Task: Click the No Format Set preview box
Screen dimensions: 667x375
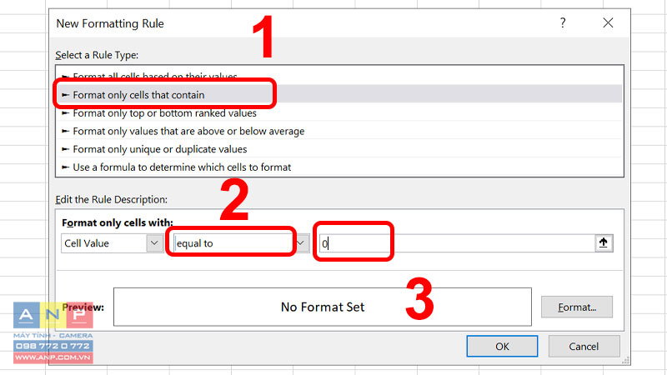Action: (x=323, y=307)
